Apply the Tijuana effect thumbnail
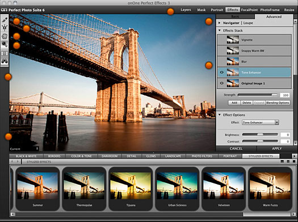This screenshot has width=298, height=222. click(131, 189)
